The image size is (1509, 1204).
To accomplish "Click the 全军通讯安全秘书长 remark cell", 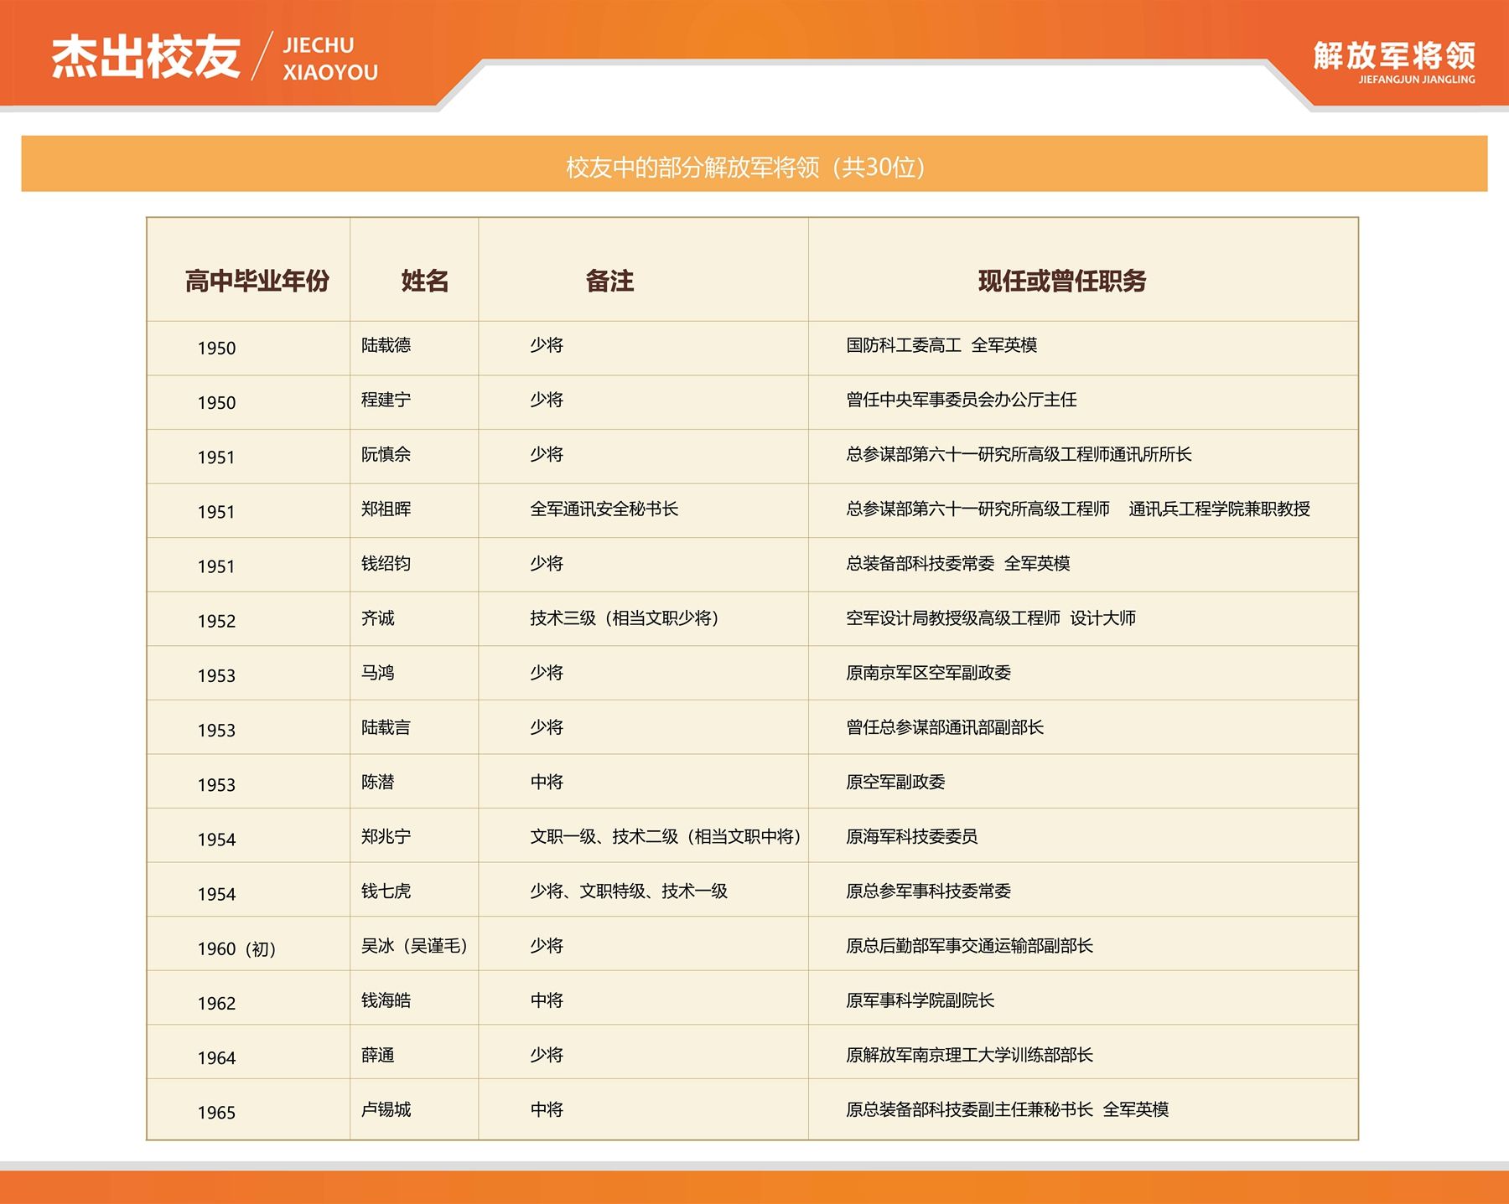I will pos(604,509).
